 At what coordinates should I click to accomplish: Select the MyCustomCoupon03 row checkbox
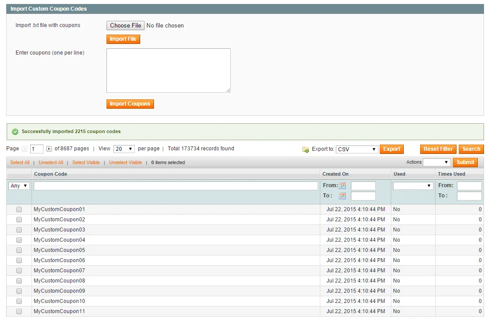click(19, 230)
